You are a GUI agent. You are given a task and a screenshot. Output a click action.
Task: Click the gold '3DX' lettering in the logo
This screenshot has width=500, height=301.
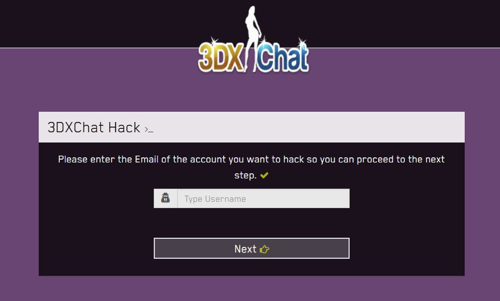[x=220, y=58]
